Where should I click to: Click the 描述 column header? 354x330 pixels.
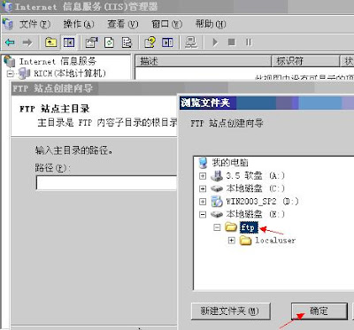click(x=203, y=61)
